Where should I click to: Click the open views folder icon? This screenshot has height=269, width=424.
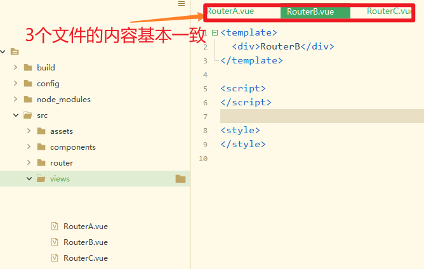click(x=41, y=178)
